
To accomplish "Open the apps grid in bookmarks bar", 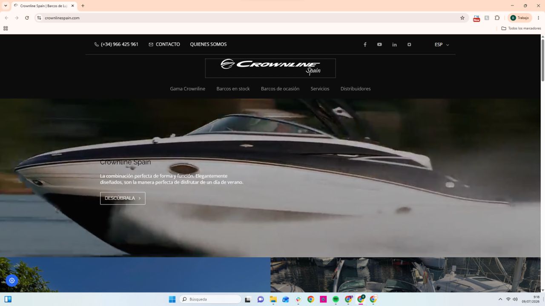I will 6,28.
